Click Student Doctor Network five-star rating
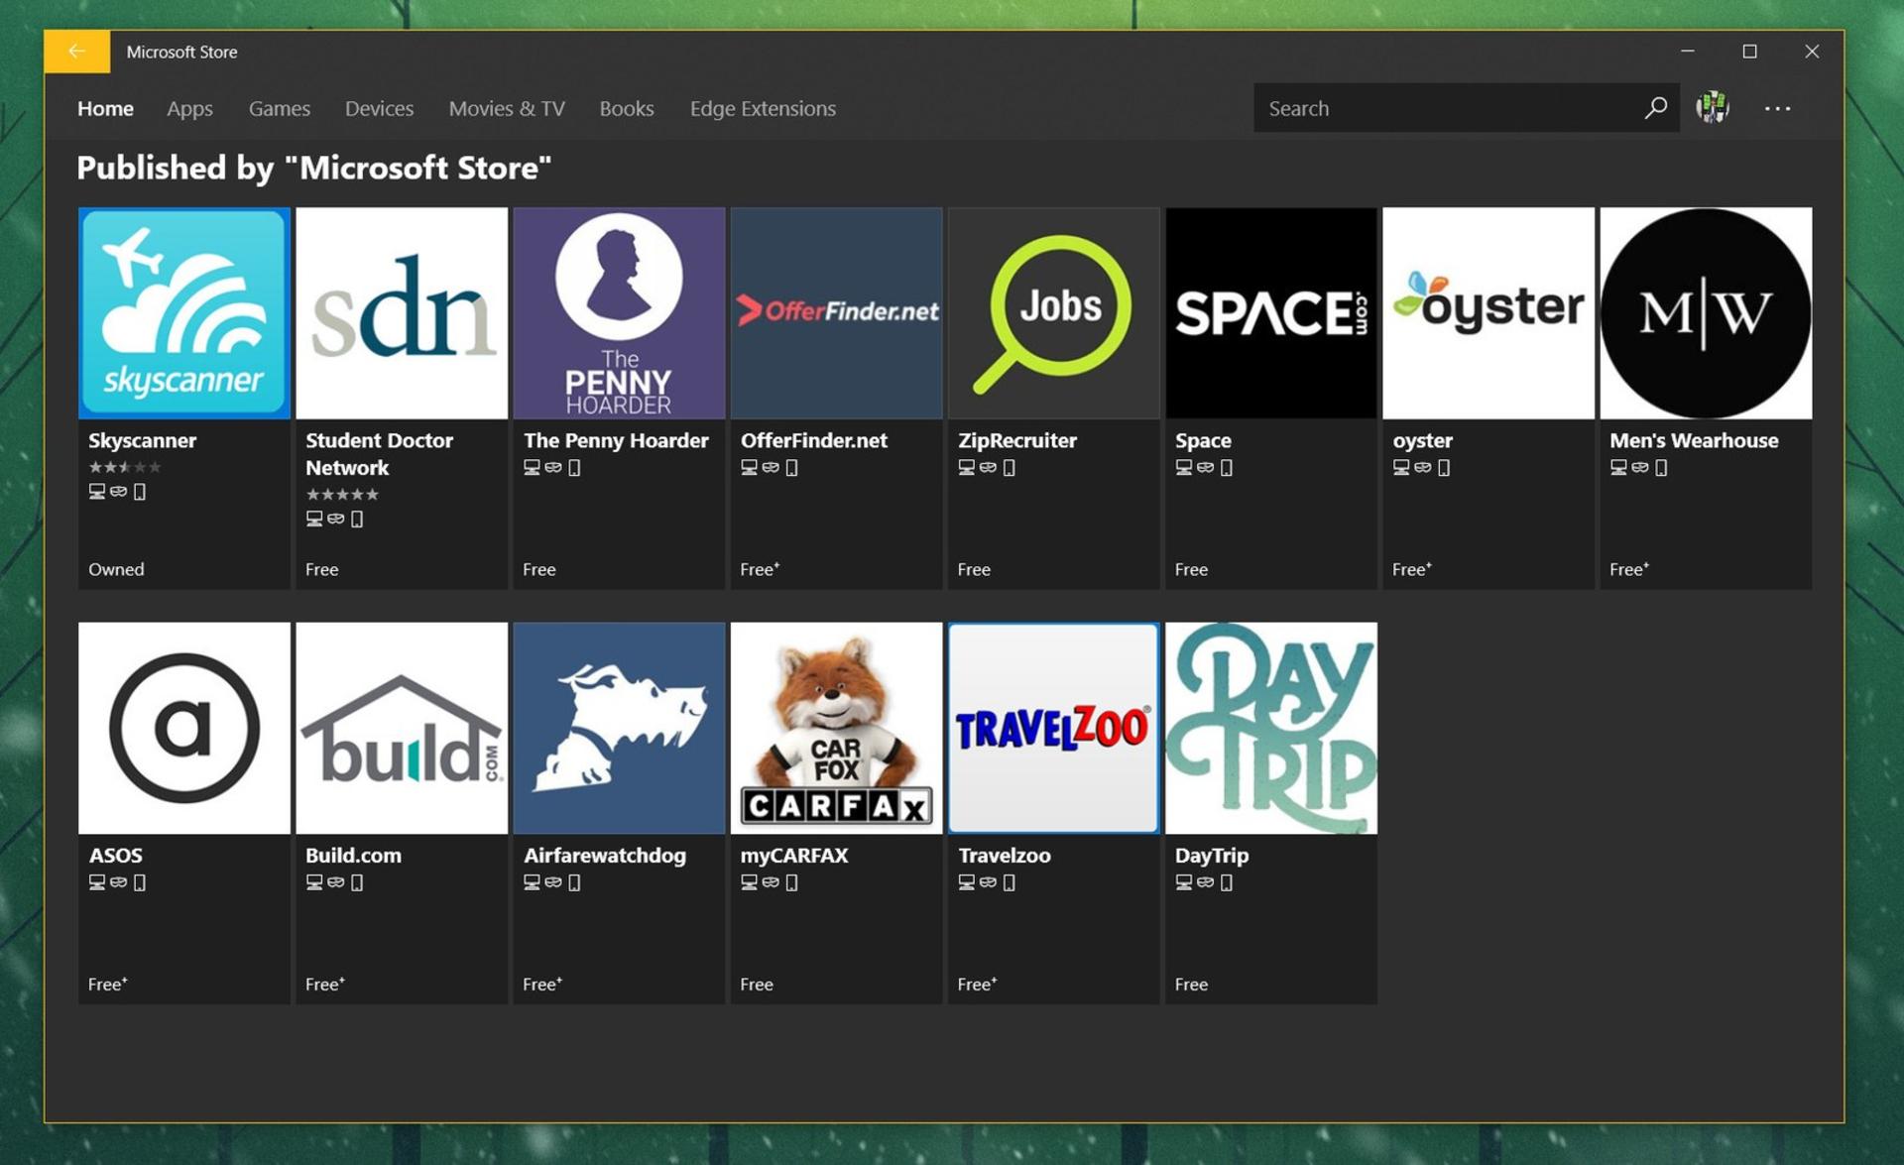This screenshot has width=1904, height=1165. coord(342,494)
